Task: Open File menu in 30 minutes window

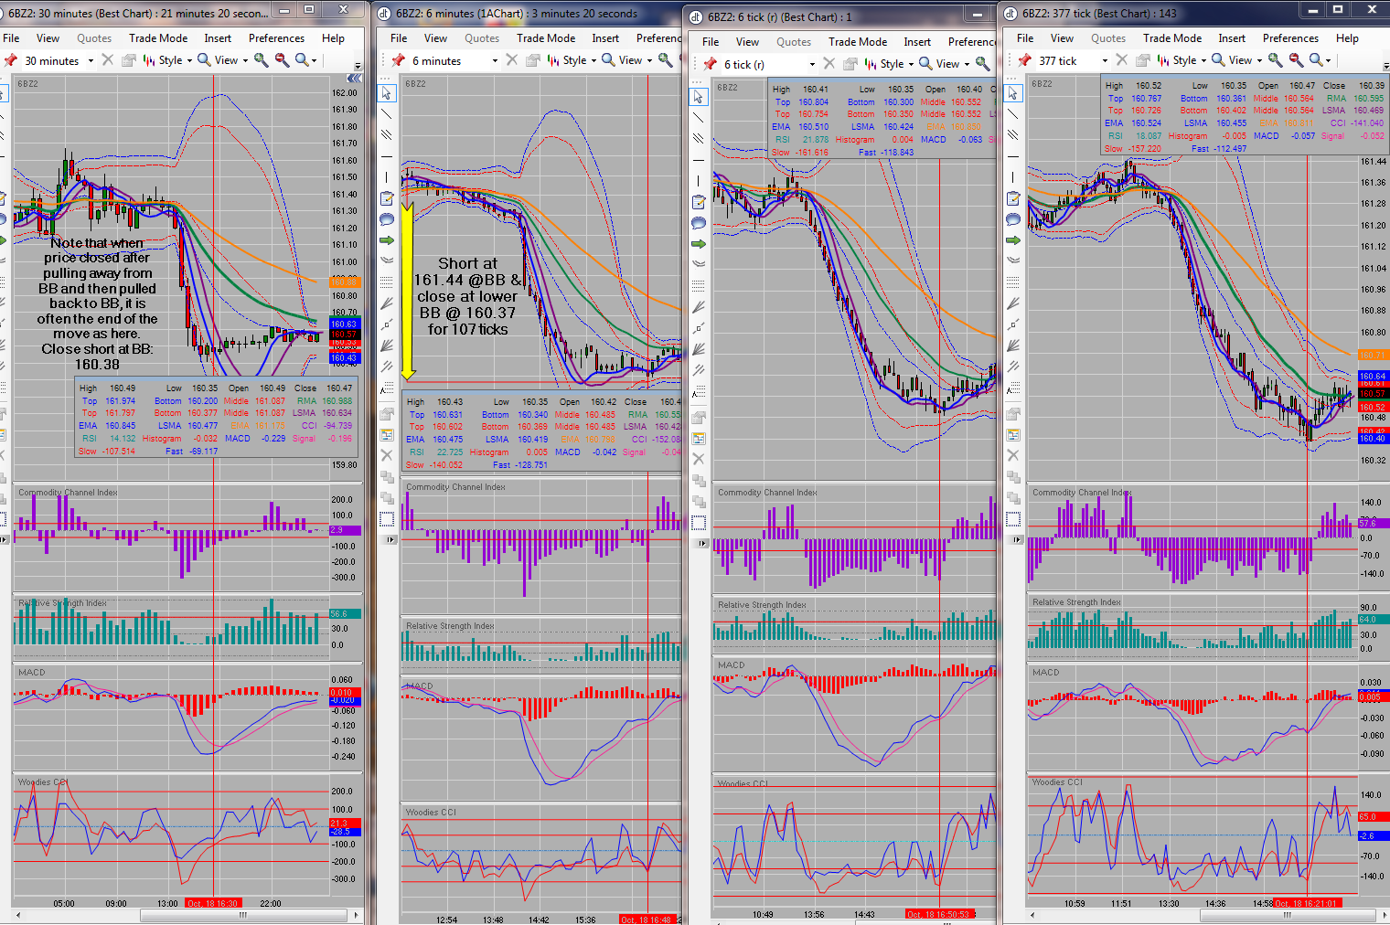Action: pos(11,38)
